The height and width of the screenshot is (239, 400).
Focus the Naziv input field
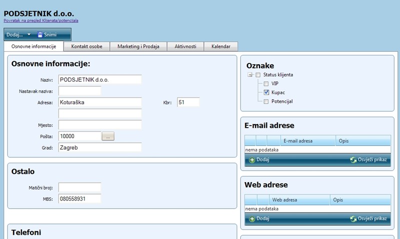[x=100, y=80]
